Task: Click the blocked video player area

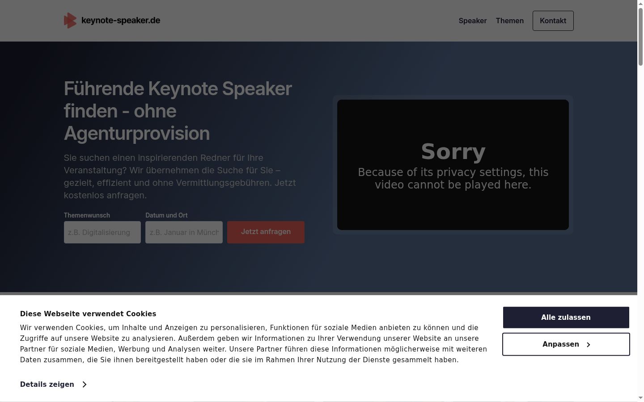Action: (453, 165)
